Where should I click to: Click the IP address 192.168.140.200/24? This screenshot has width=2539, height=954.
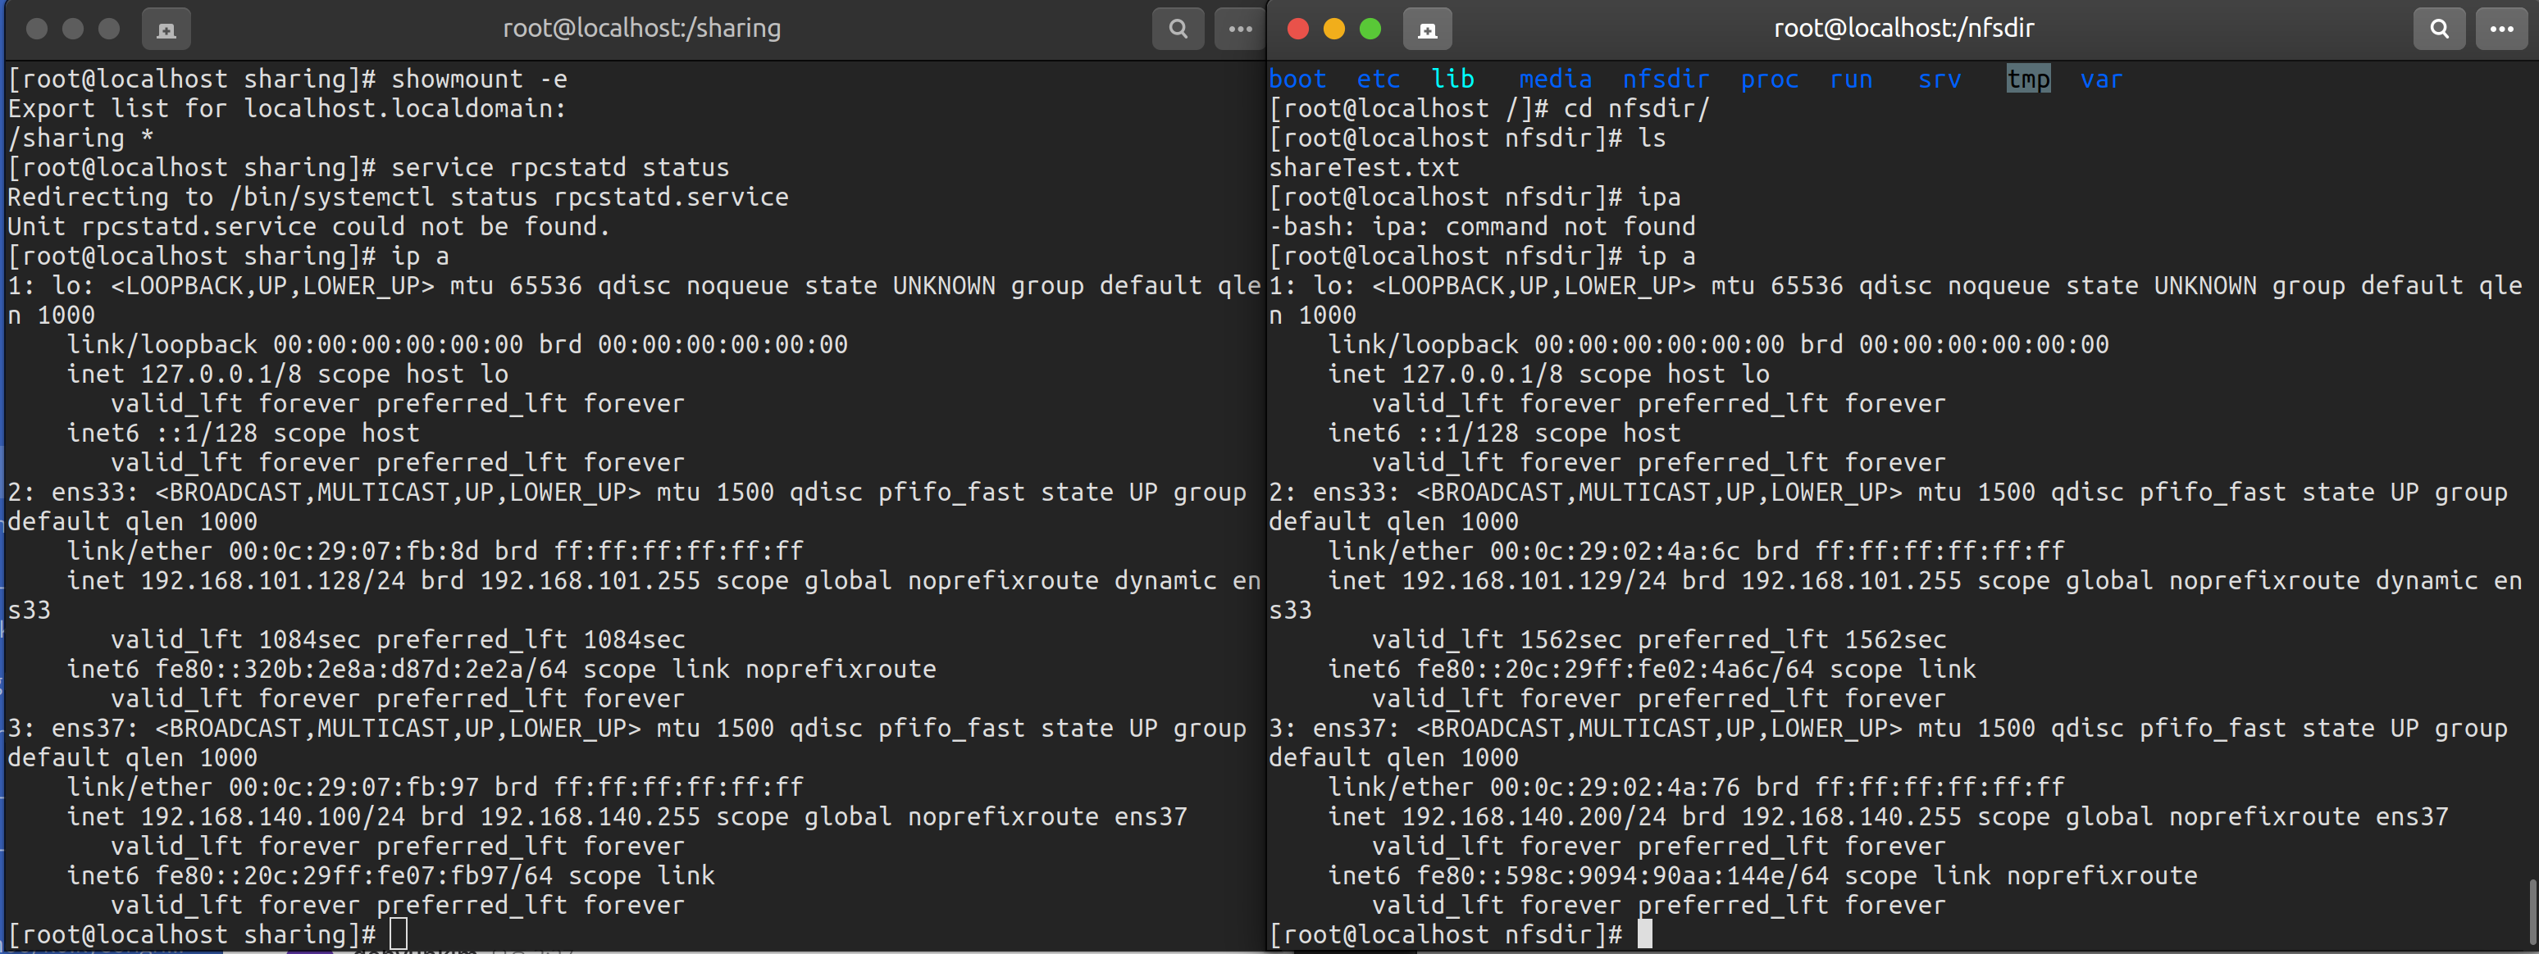(x=1534, y=817)
